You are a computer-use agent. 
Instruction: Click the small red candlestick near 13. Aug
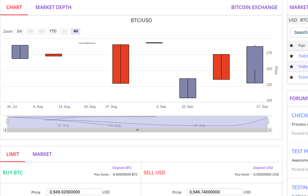point(54,55)
